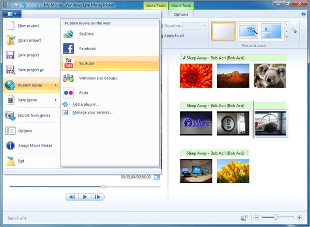Click the Save project as icon
The image size is (310, 227).
coord(10,70)
